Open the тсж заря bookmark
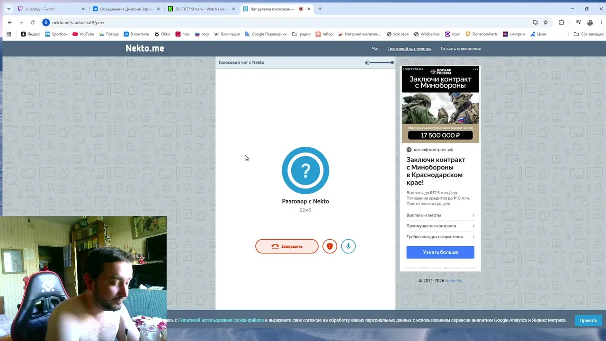Viewport: 606px width, 341px height. [x=397, y=34]
